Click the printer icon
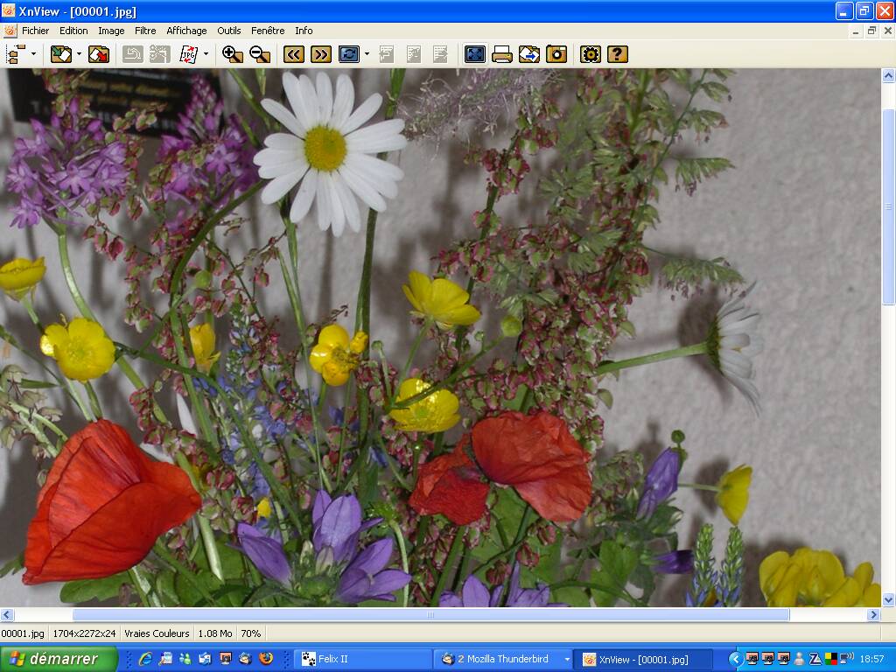 (x=501, y=54)
